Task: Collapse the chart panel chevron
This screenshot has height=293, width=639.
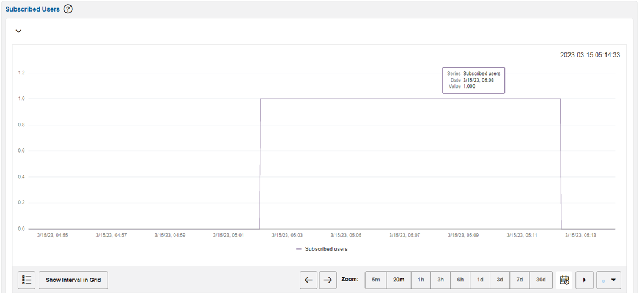Action: click(x=18, y=31)
